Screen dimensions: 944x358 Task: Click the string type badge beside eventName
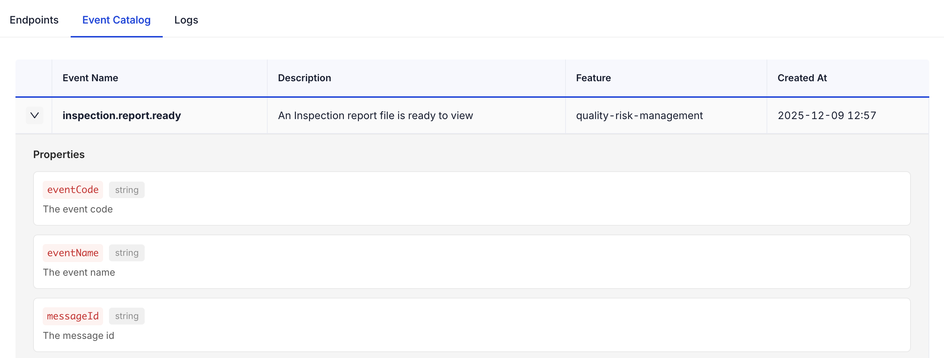click(x=127, y=253)
